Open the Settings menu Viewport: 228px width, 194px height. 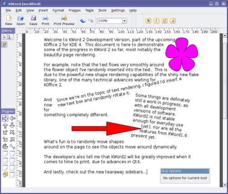tap(118, 10)
